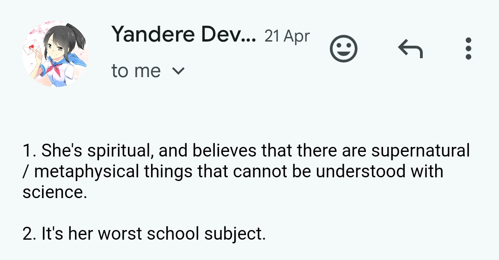
Task: Click the word "believes" in the first line
Action: point(225,151)
